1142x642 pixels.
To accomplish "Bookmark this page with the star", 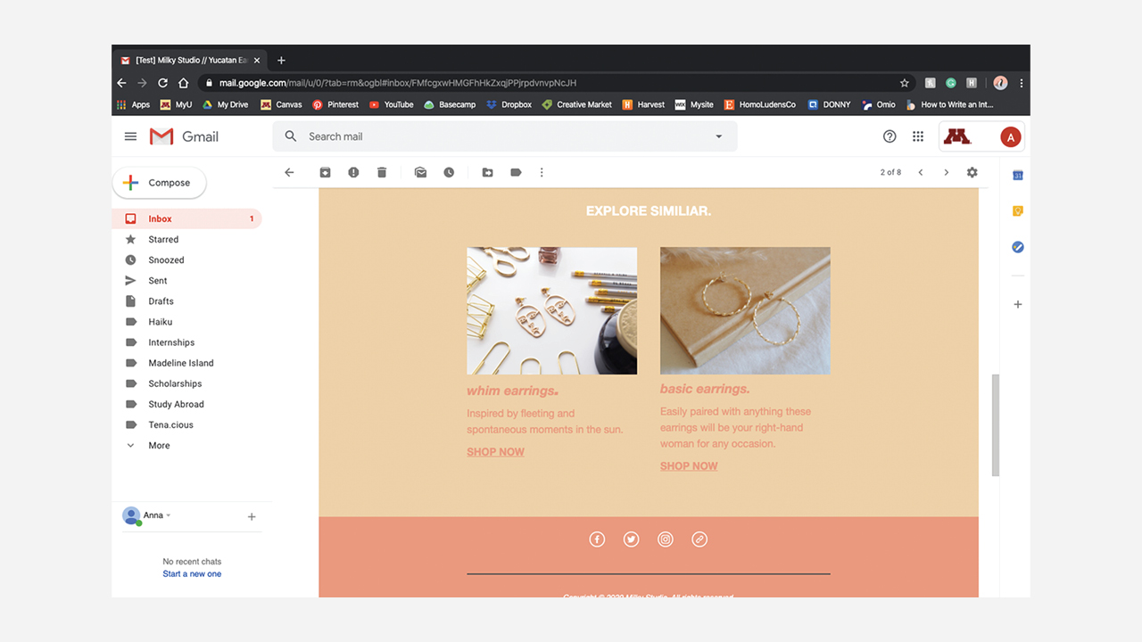I will tap(905, 83).
